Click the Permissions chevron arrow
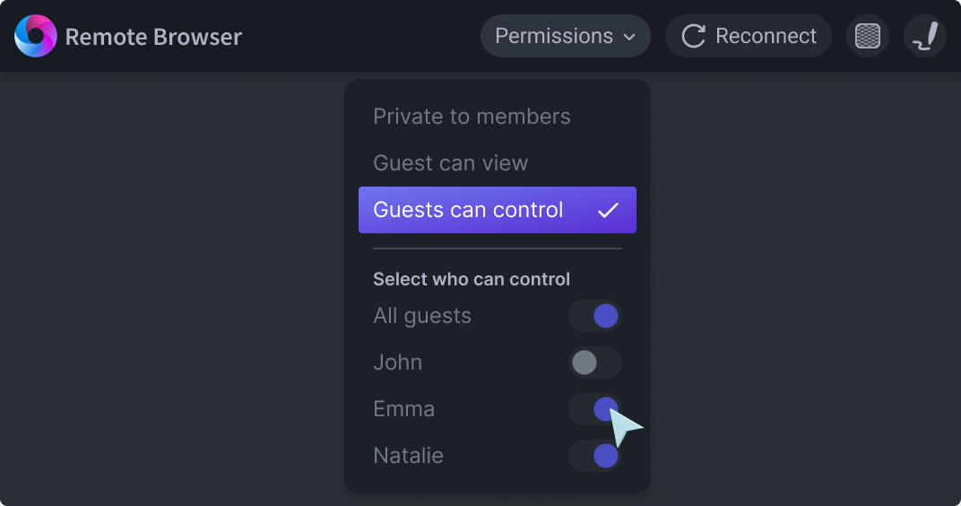The height and width of the screenshot is (506, 961). 628,37
